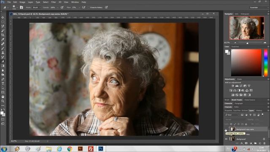
Task: Switch to the Actions tab
Action: click(x=245, y=111)
